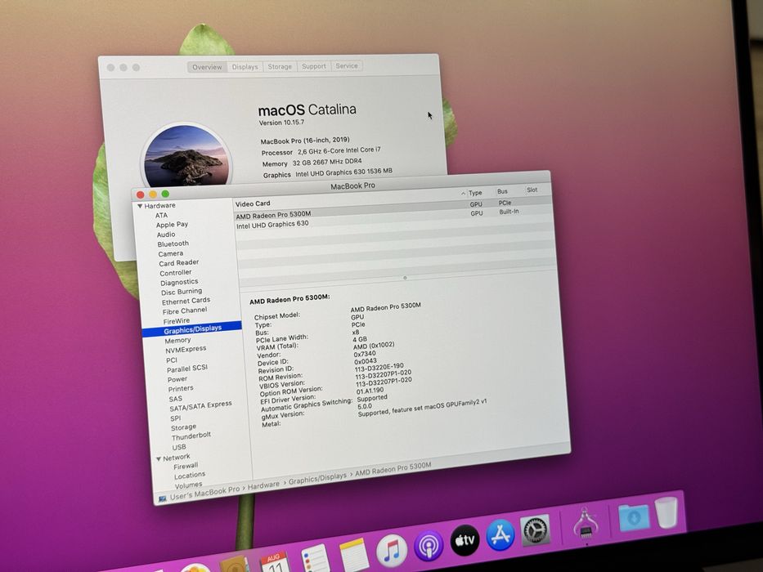Select Memory in the sidebar
Viewport: 763px width, 572px height.
tap(177, 341)
